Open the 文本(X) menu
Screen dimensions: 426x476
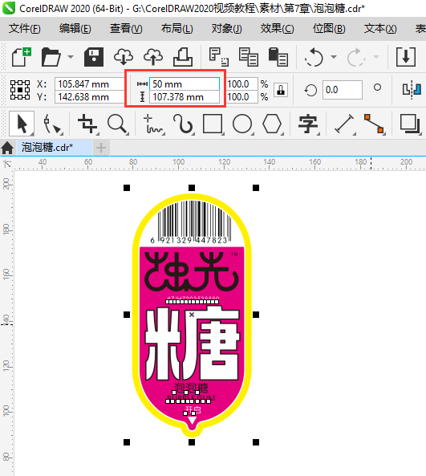coord(380,29)
